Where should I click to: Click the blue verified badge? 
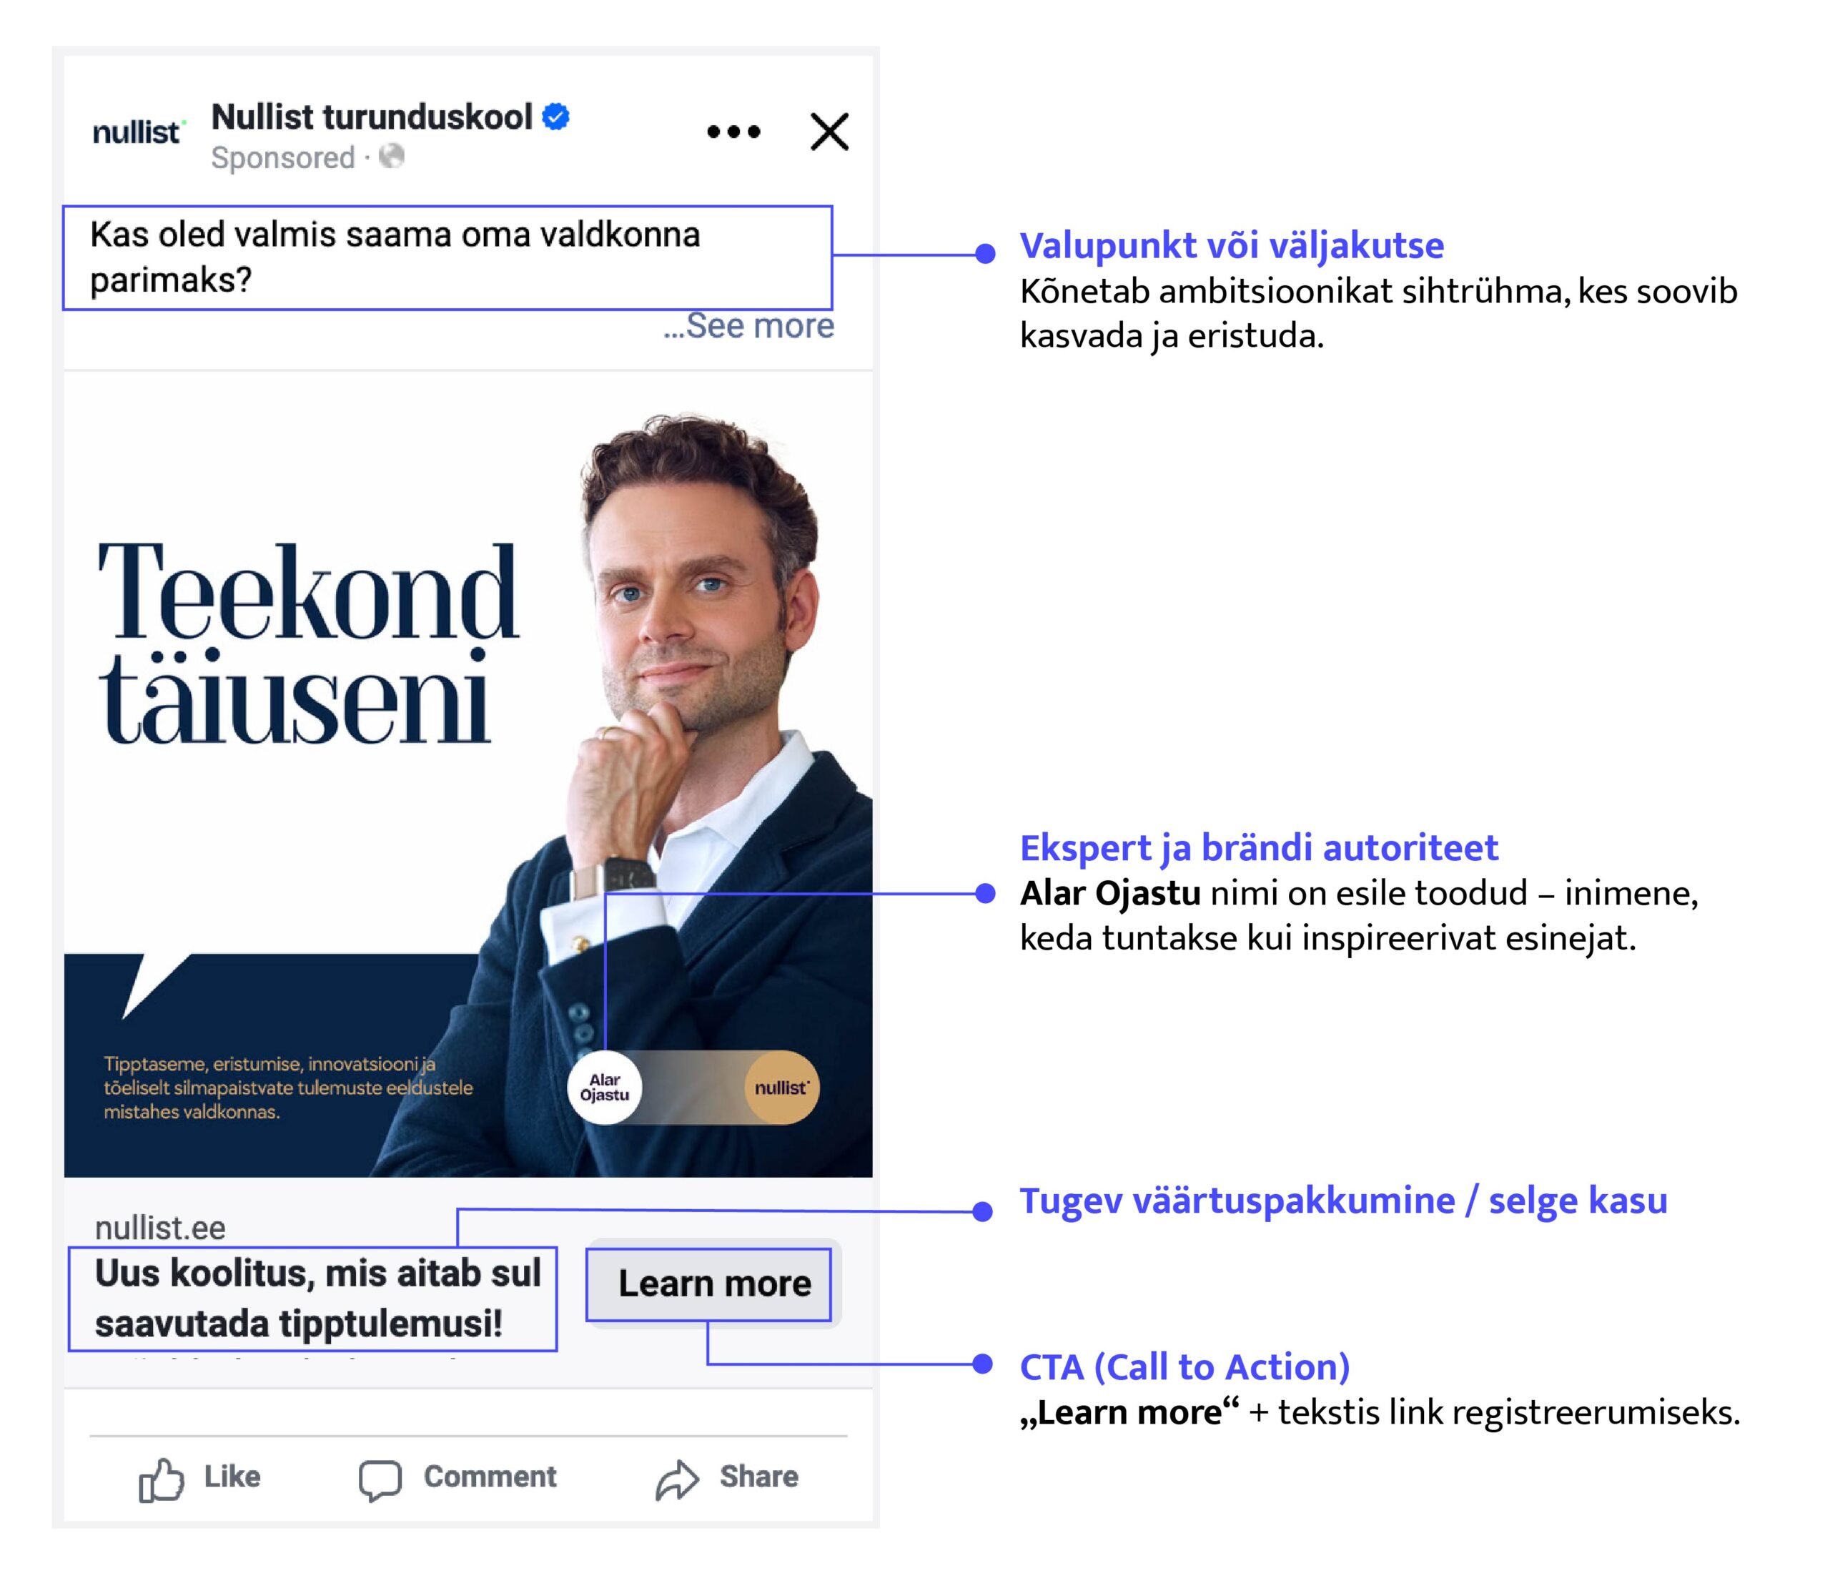(x=555, y=117)
